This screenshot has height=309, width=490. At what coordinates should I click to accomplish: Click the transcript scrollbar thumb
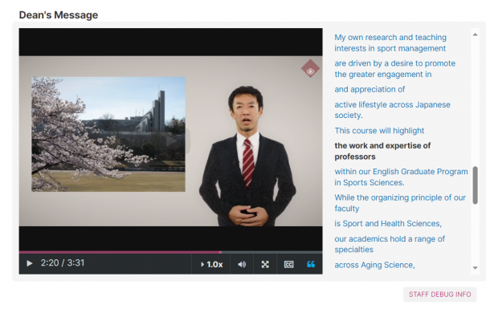coord(475,185)
